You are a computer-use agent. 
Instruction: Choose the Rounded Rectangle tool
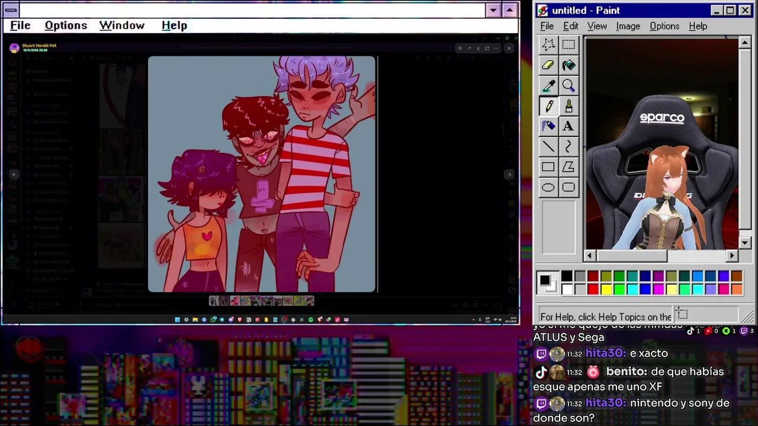point(568,188)
